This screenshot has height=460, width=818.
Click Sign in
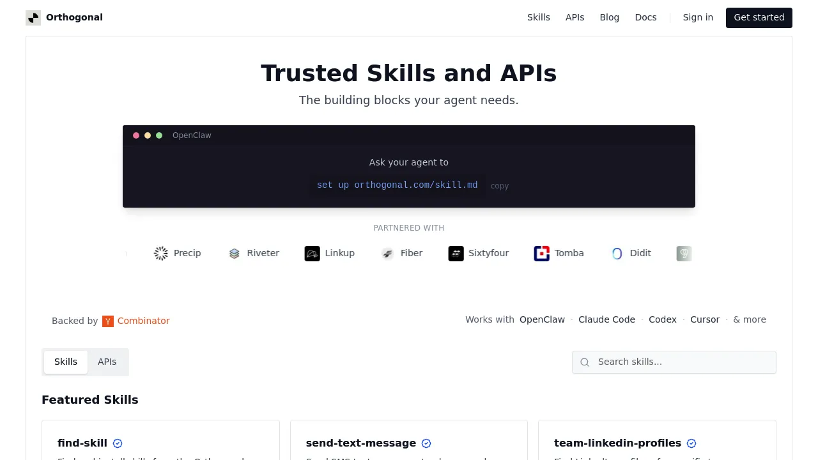(698, 18)
